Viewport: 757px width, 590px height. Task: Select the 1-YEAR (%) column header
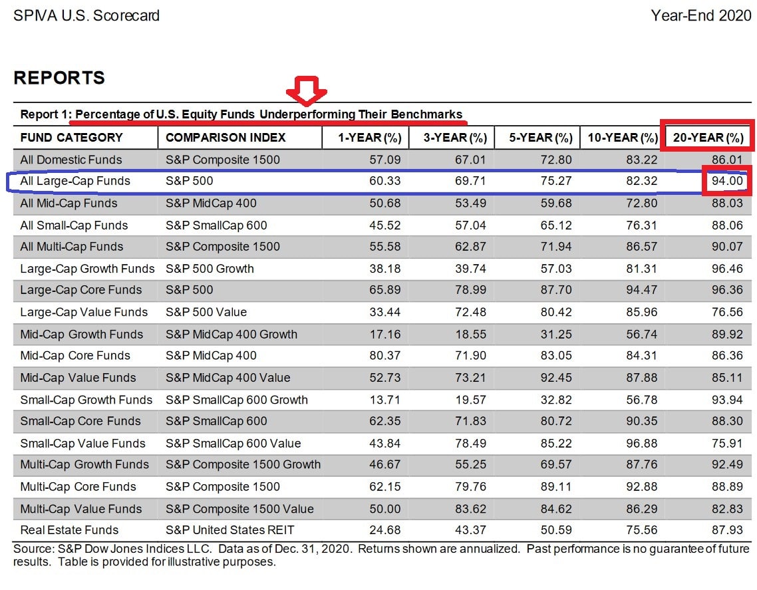(370, 138)
